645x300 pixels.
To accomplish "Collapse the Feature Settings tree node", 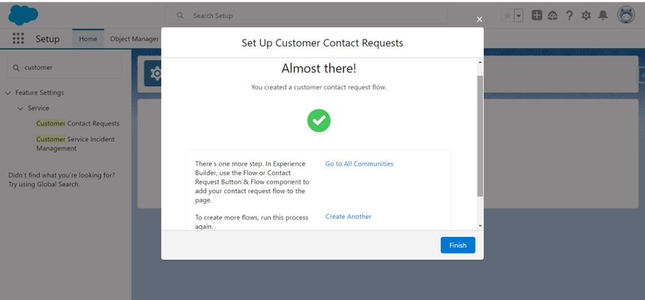I will (x=8, y=93).
